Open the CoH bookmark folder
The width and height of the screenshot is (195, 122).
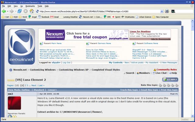tap(5, 17)
